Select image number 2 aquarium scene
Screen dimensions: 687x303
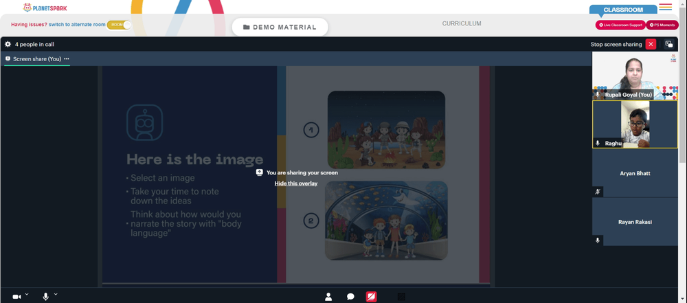tap(386, 221)
